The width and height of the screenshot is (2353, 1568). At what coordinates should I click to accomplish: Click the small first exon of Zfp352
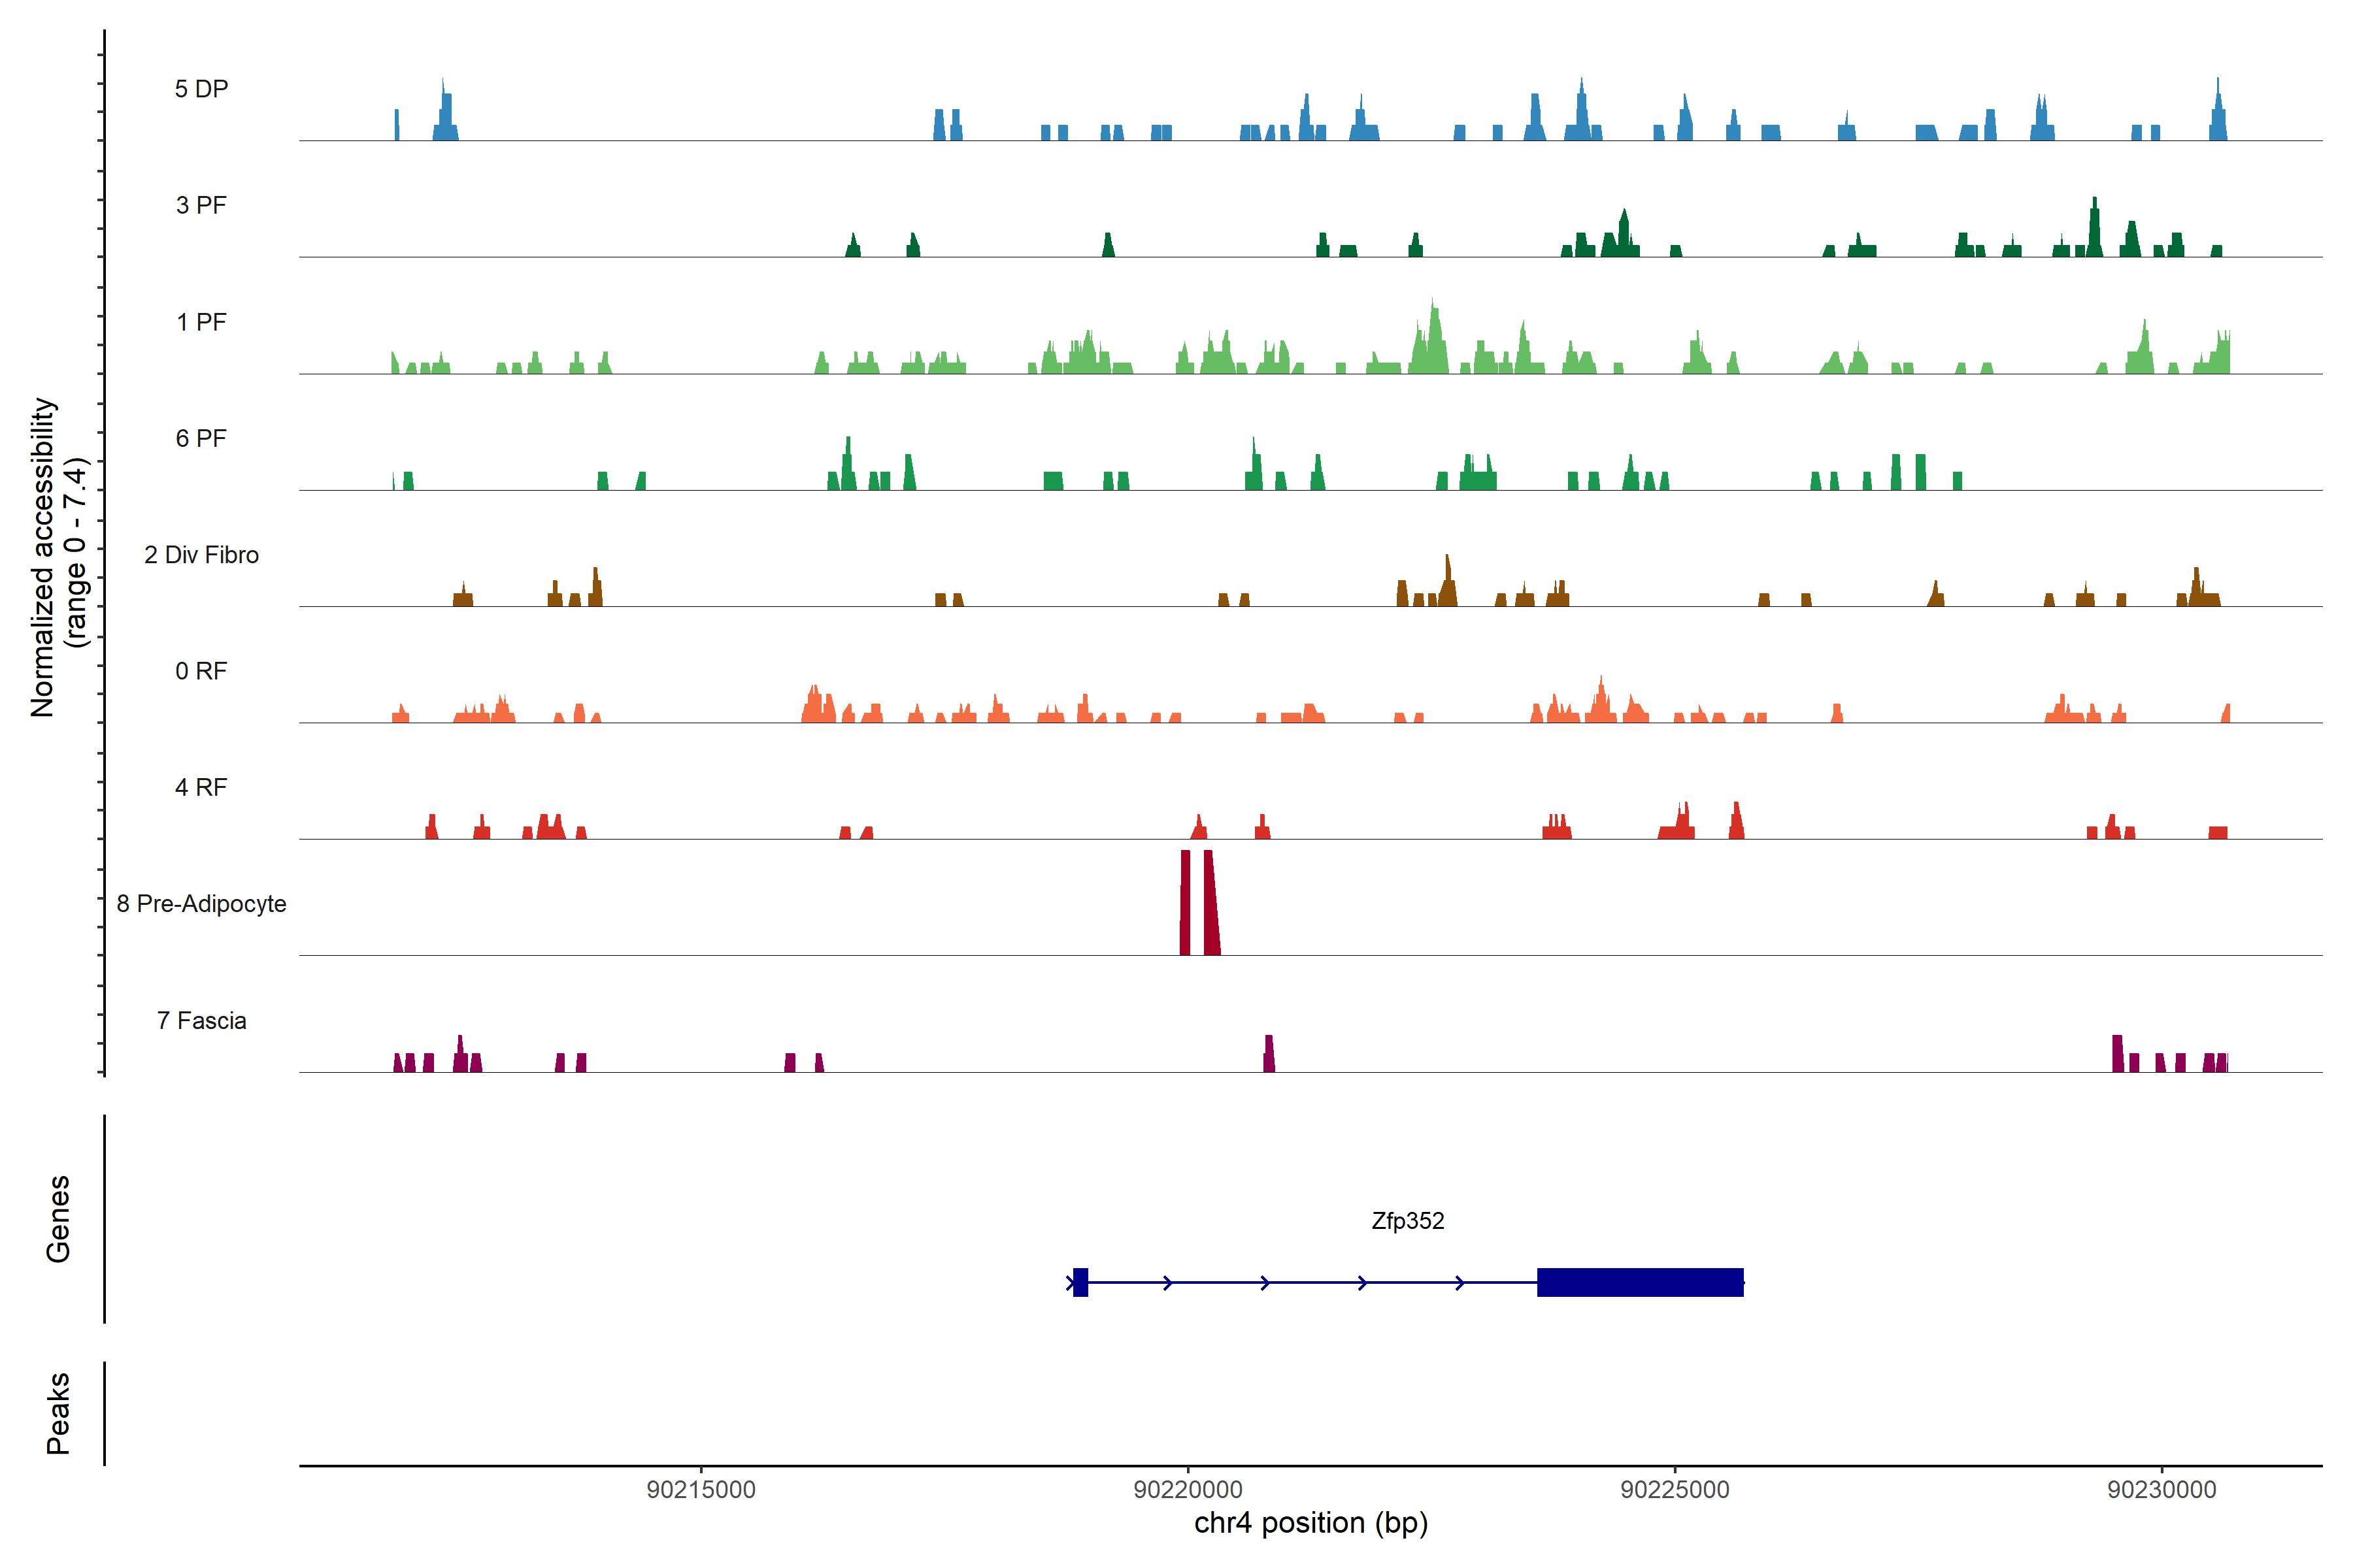pyautogui.click(x=1080, y=1282)
